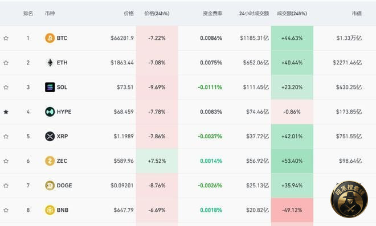Open the ZEC ticker name
The image size is (376, 226).
point(62,161)
